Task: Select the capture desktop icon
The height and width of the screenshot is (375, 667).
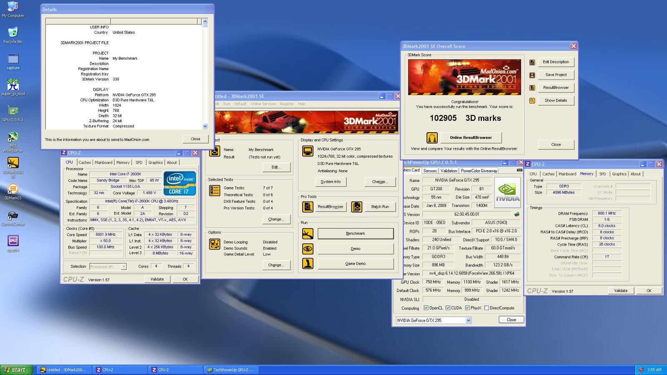Action: [13, 61]
